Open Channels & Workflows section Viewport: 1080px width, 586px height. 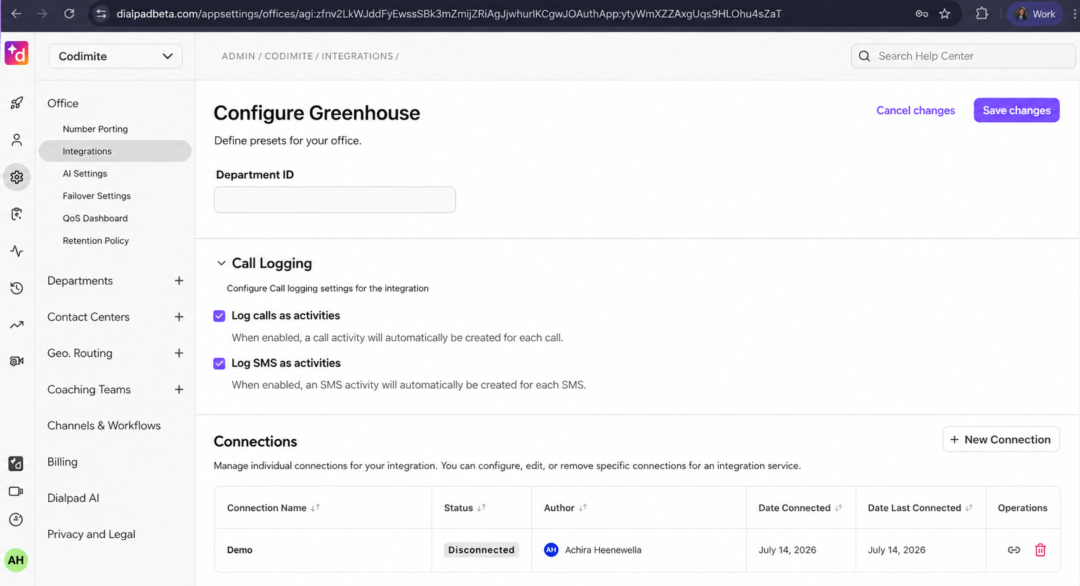(x=104, y=426)
